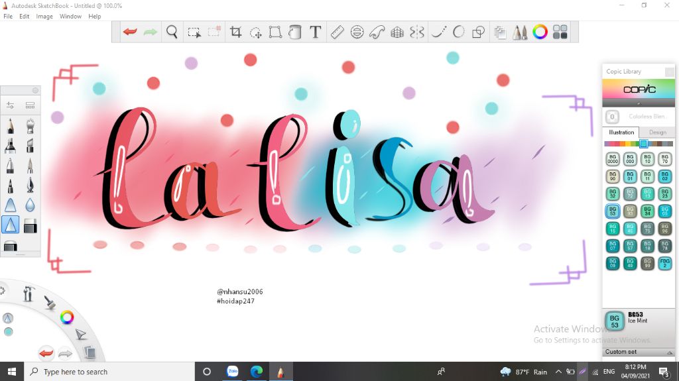Select the Zoom magnifier tool
Screen dimensions: 679x381
(172, 32)
